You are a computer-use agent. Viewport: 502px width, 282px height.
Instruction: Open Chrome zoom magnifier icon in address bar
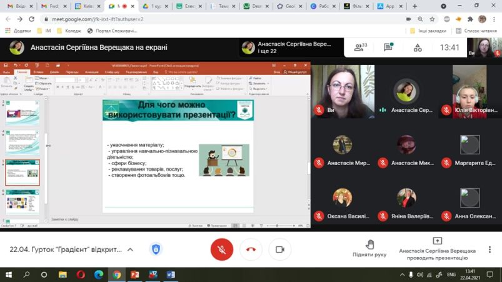click(x=420, y=19)
